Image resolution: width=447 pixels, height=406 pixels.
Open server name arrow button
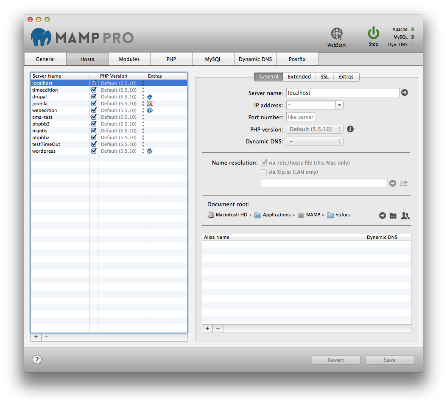point(405,92)
